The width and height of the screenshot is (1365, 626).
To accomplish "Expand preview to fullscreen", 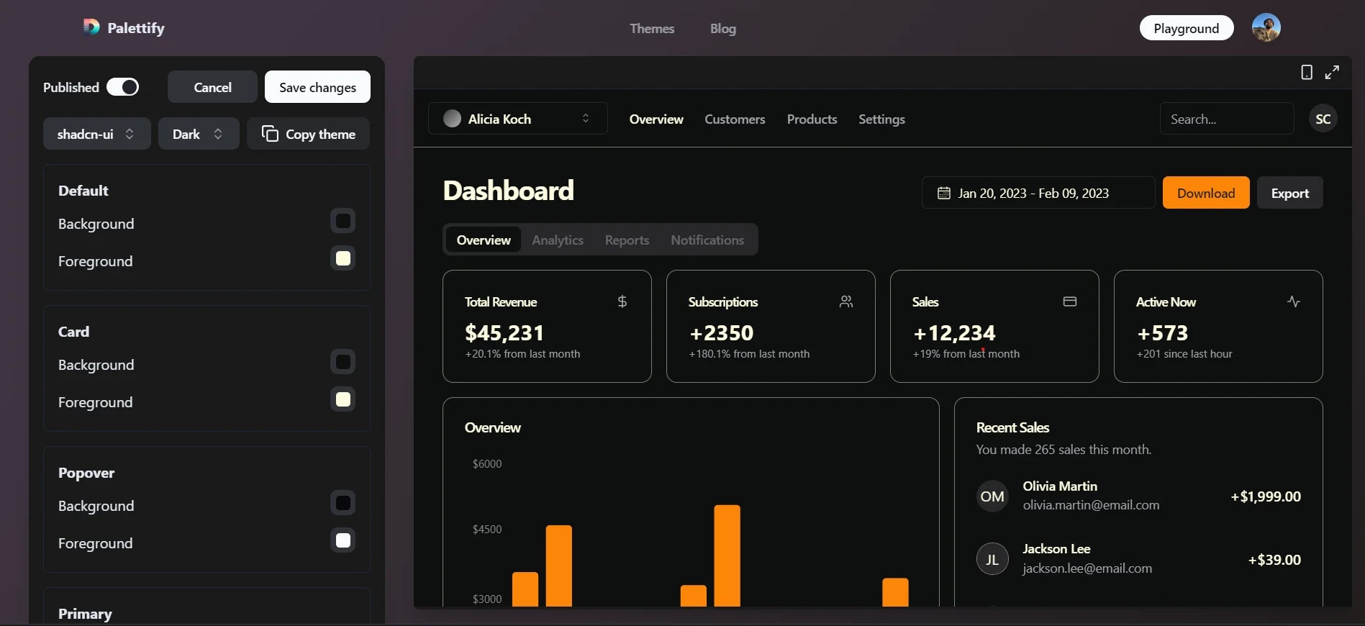I will tap(1332, 72).
